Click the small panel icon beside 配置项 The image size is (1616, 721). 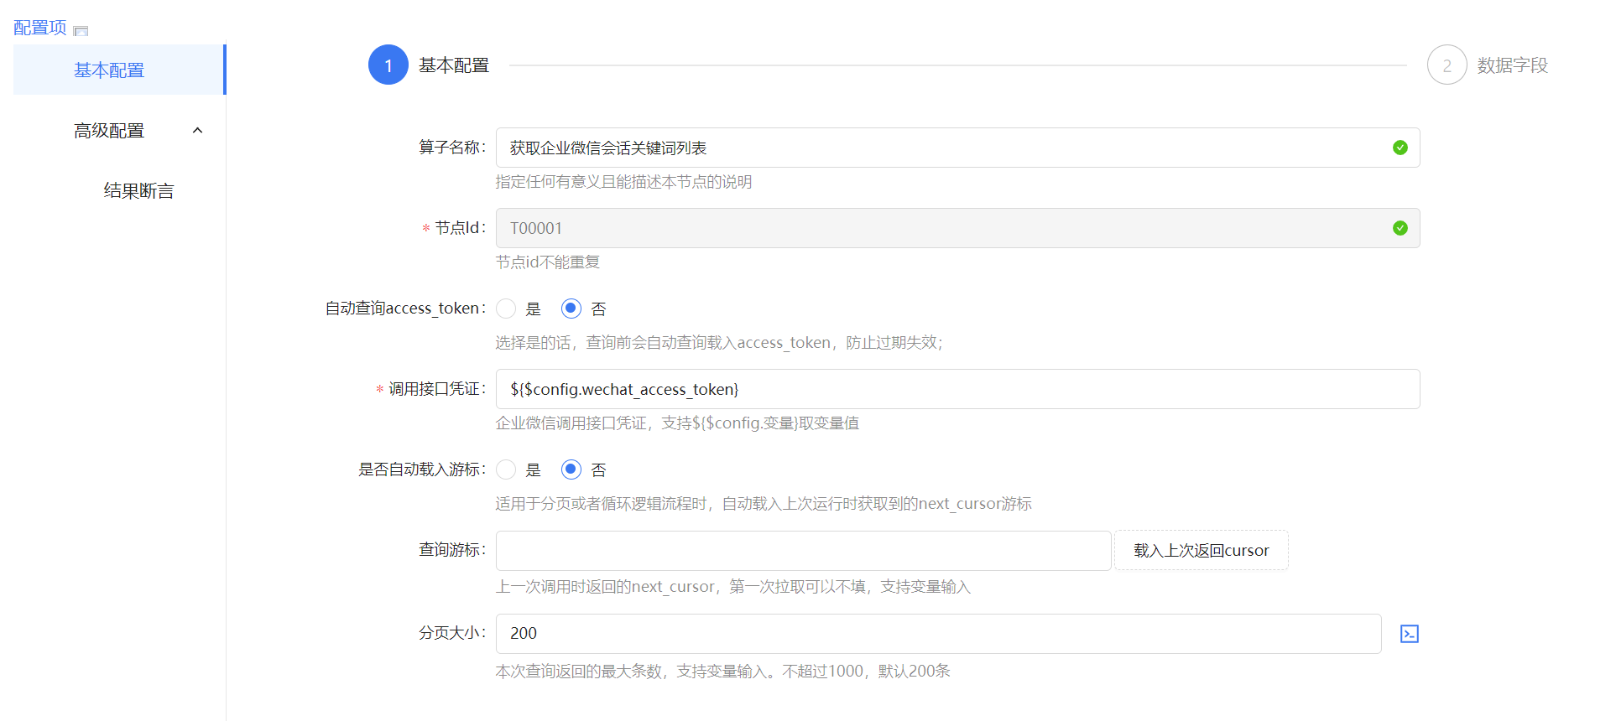pyautogui.click(x=81, y=31)
